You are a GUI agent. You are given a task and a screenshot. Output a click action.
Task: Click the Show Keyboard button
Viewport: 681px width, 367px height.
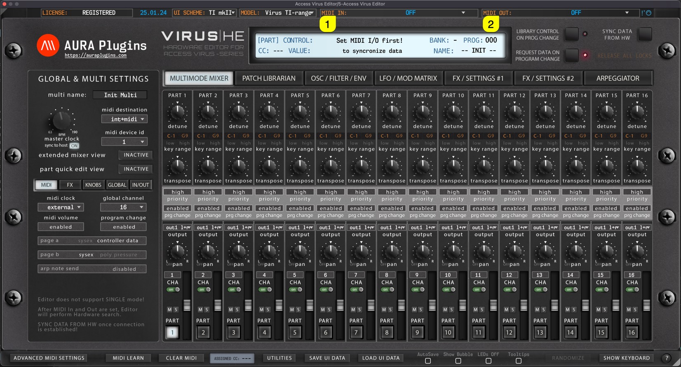point(626,358)
